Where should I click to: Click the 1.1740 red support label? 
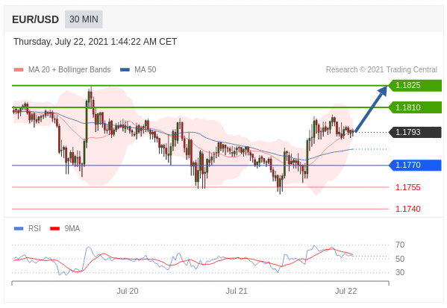[408, 209]
